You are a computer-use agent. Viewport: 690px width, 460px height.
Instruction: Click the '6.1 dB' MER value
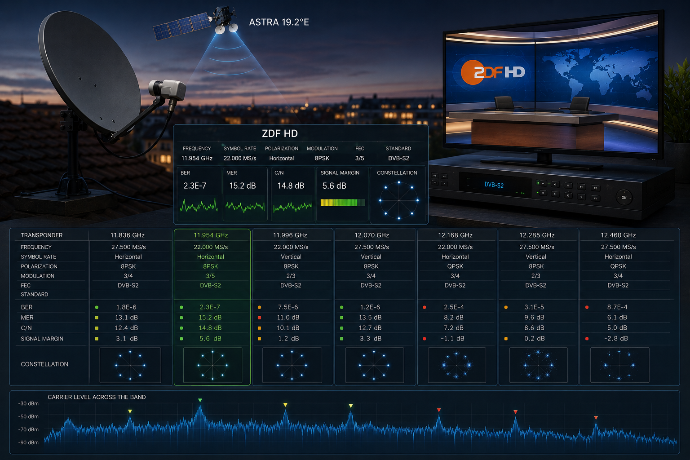coord(617,318)
